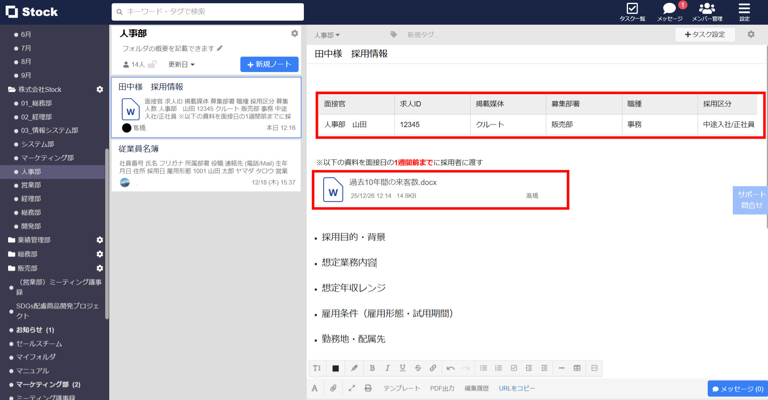Create a note with 新規ノート button
Viewport: 768px width, 400px height.
click(269, 64)
